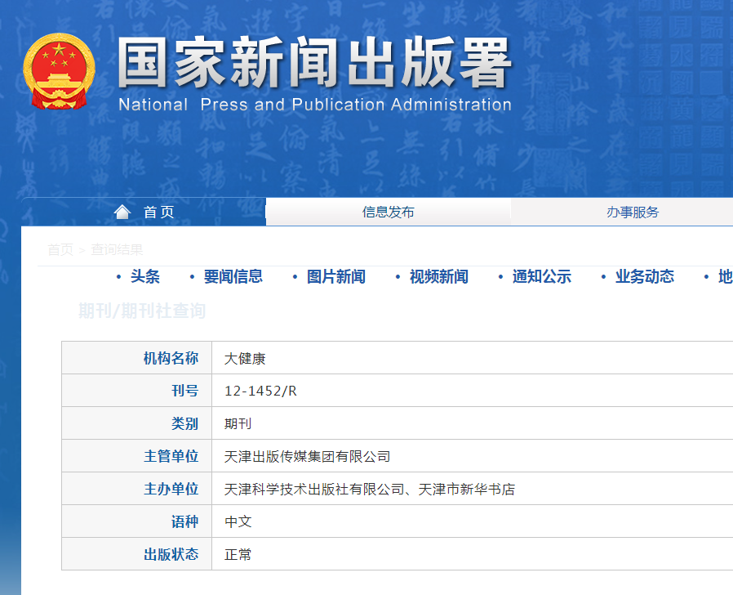This screenshot has width=733, height=595.
Task: Open the 头条 section link
Action: (144, 277)
